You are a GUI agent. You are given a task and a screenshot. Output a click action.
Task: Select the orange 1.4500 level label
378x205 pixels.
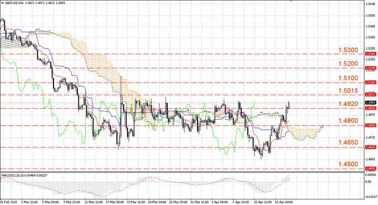pos(348,164)
